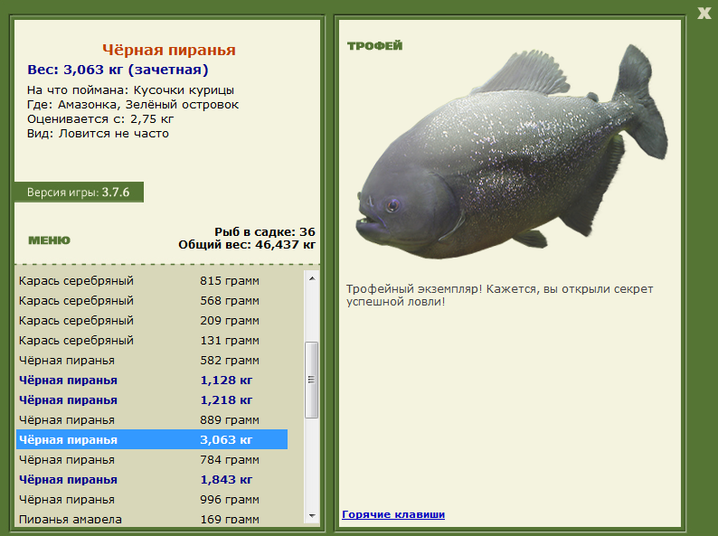
Task: Select Чёрная пиранья 582 грамм row
Action: [152, 361]
